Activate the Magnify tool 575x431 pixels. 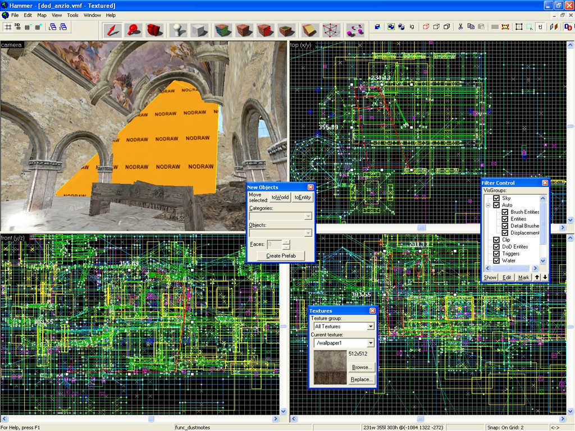[x=134, y=30]
